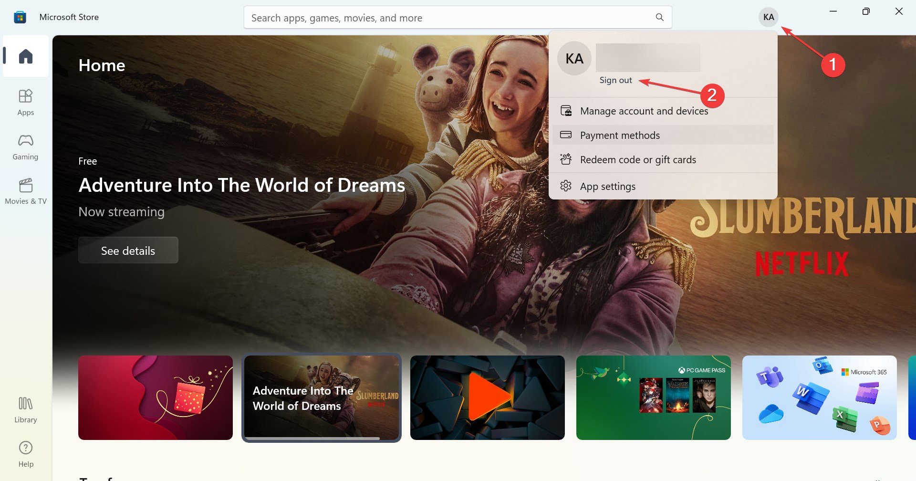Open the Microsoft 365 card

coord(820,397)
